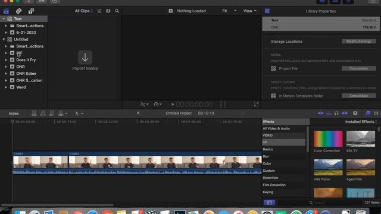Toggle the inspector panel in toolbar
This screenshot has height=214, width=381.
click(348, 2)
